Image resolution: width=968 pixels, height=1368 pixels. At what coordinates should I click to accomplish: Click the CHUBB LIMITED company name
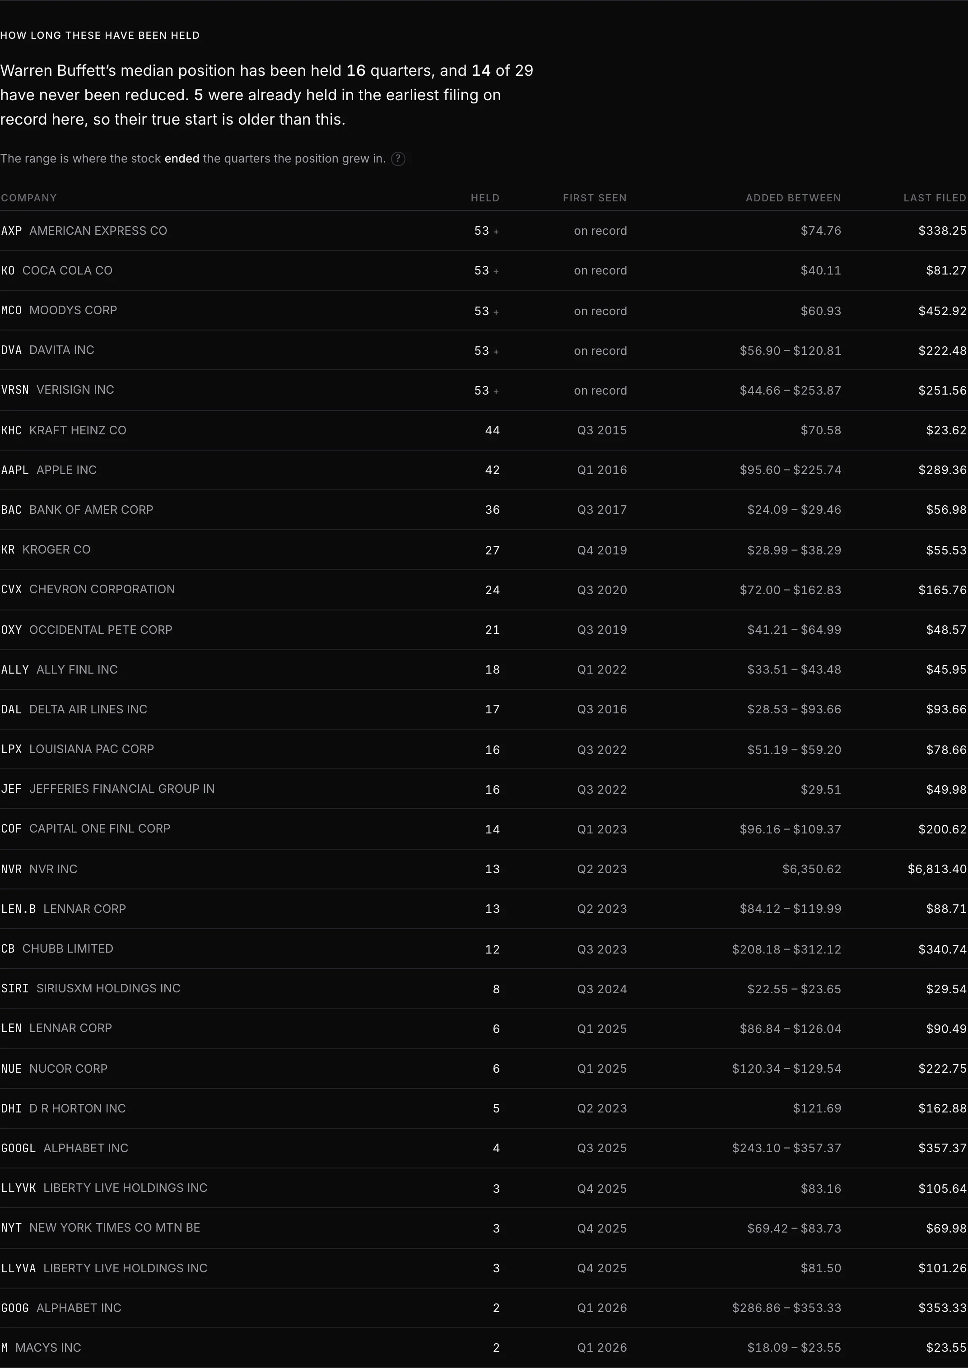click(x=68, y=949)
